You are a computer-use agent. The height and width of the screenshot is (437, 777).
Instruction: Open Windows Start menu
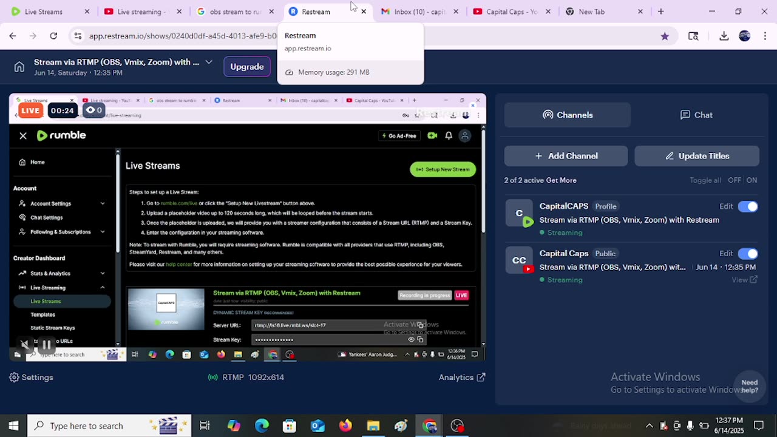point(13,425)
